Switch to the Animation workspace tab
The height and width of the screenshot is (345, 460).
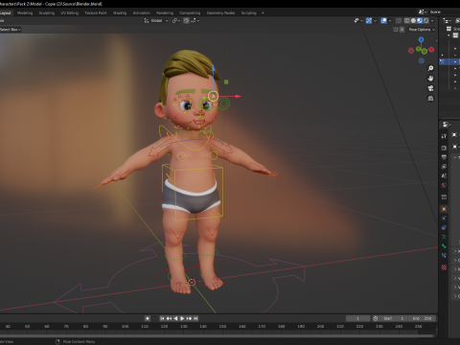(142, 13)
